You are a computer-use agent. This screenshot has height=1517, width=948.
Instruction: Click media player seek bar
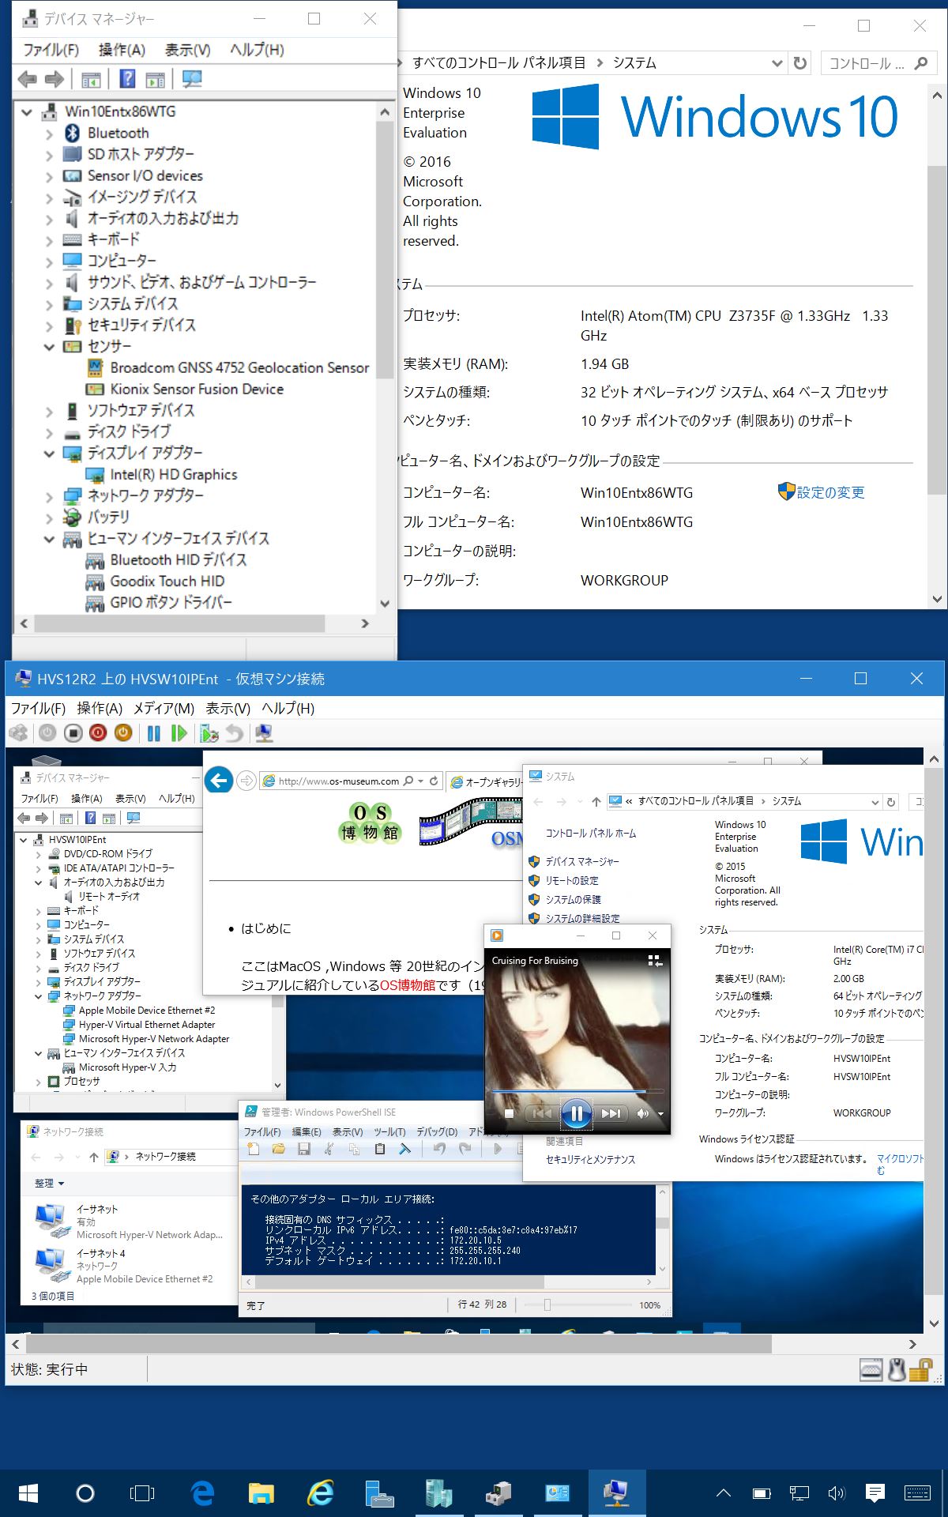point(577,1090)
